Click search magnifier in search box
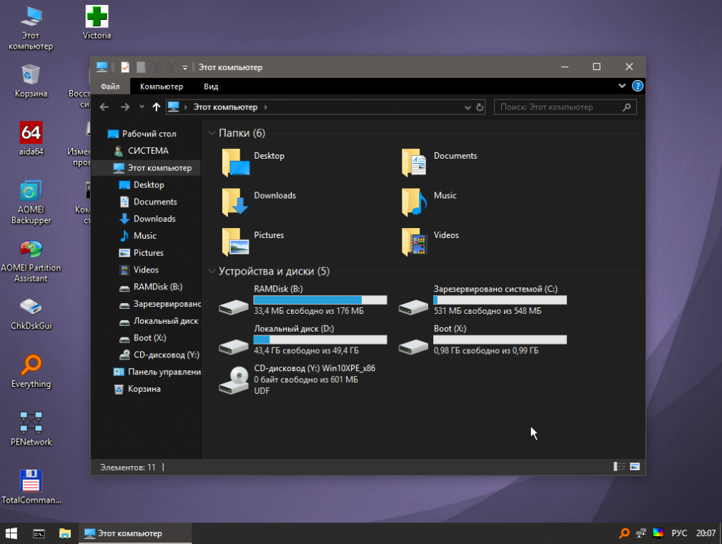Image resolution: width=722 pixels, height=544 pixels. pos(626,107)
